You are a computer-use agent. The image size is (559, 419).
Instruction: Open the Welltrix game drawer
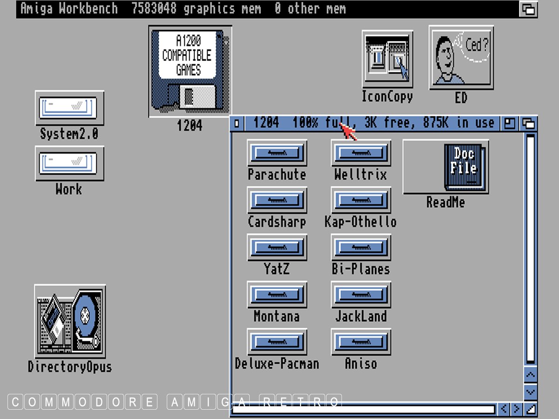[x=361, y=153]
